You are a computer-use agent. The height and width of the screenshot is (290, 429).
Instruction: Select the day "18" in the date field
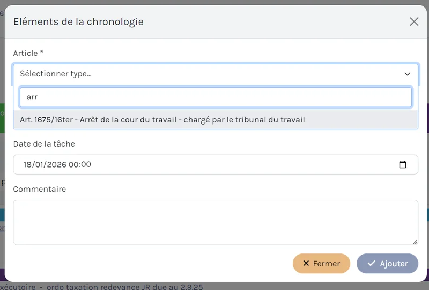point(28,165)
